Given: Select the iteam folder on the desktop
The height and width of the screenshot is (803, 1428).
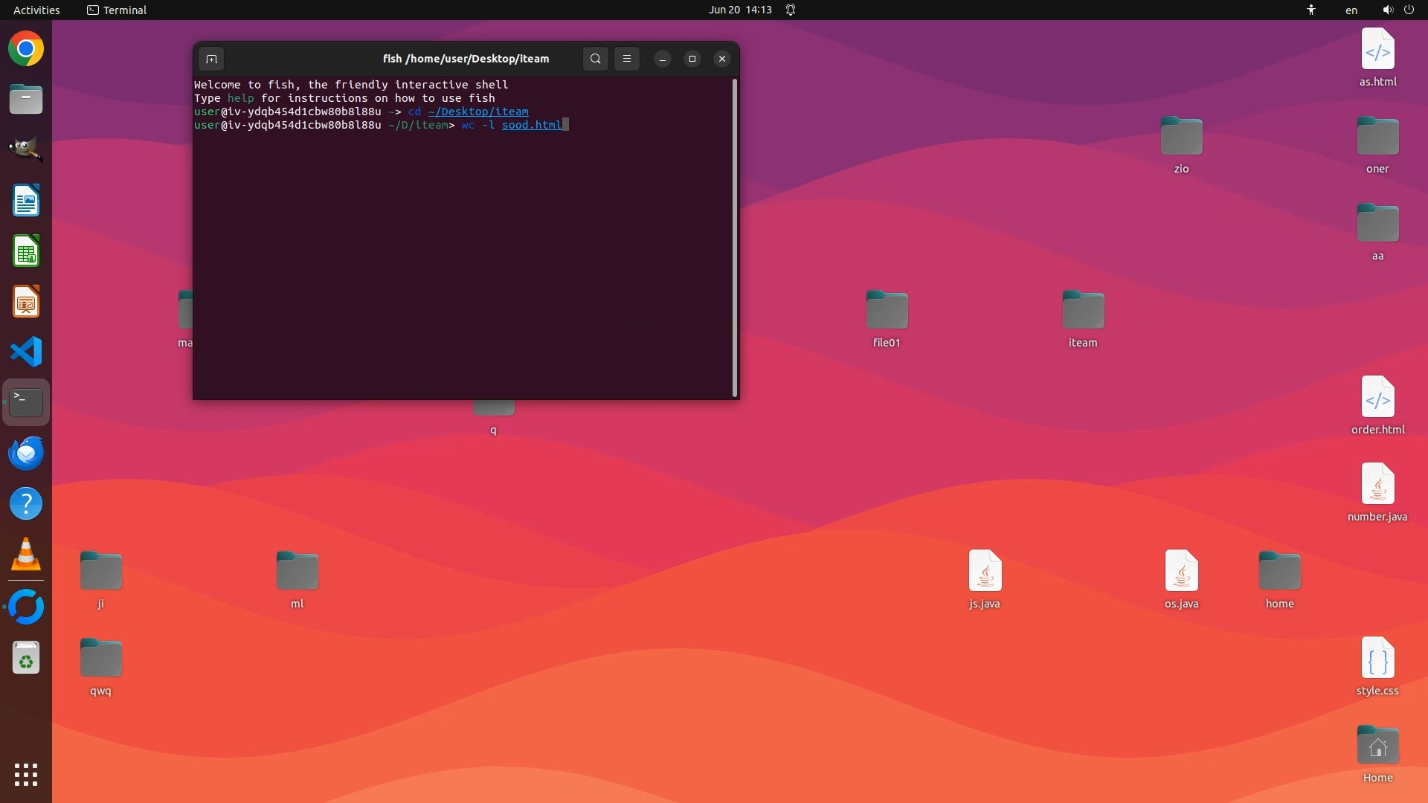Looking at the screenshot, I should [1083, 312].
